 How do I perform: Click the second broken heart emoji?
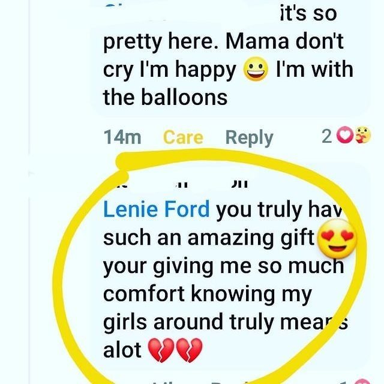coord(190,350)
